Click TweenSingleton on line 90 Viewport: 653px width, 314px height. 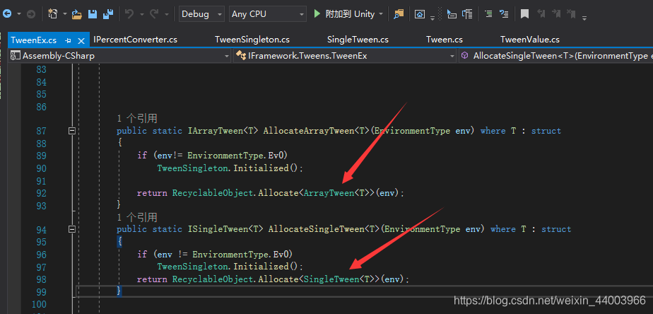pyautogui.click(x=193, y=168)
